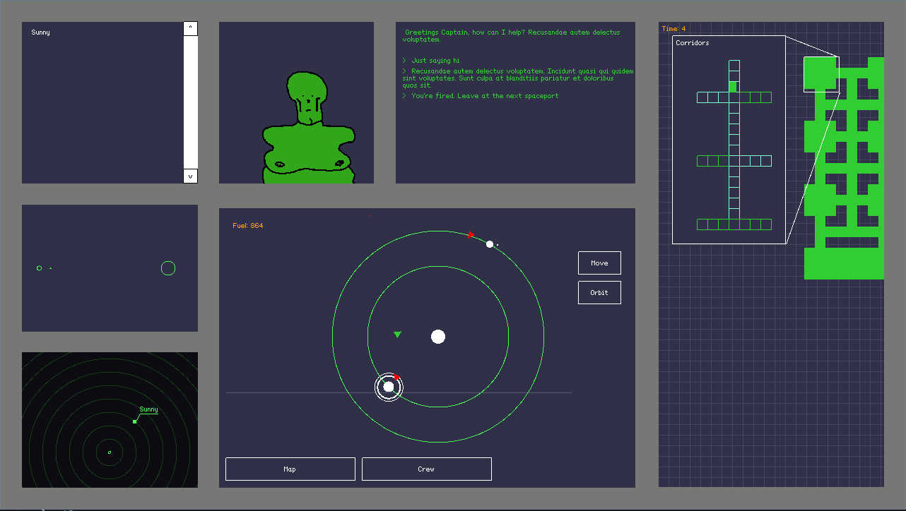Choose the reply 'Just saying hi'
The height and width of the screenshot is (511, 906).
(x=435, y=61)
